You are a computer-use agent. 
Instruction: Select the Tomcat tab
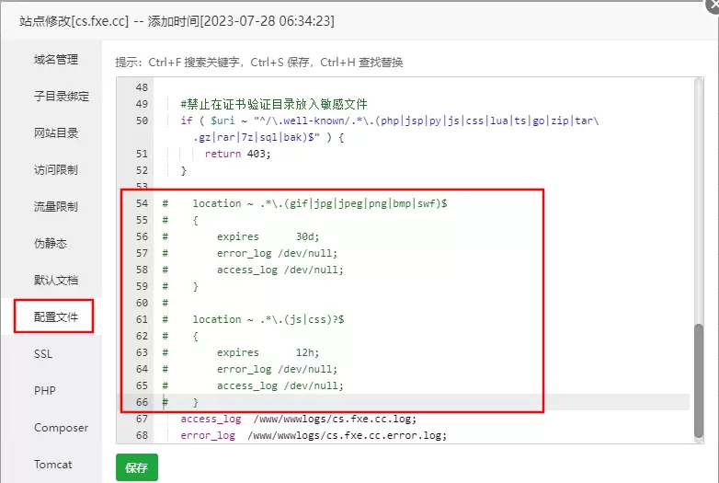(52, 465)
